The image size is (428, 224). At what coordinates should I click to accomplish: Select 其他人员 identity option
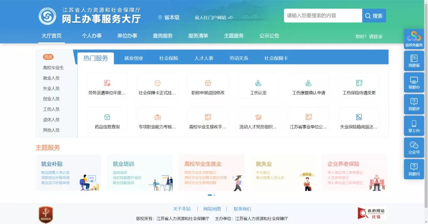point(51,130)
